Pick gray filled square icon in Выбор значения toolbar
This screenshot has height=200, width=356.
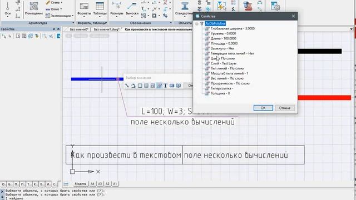(146, 86)
